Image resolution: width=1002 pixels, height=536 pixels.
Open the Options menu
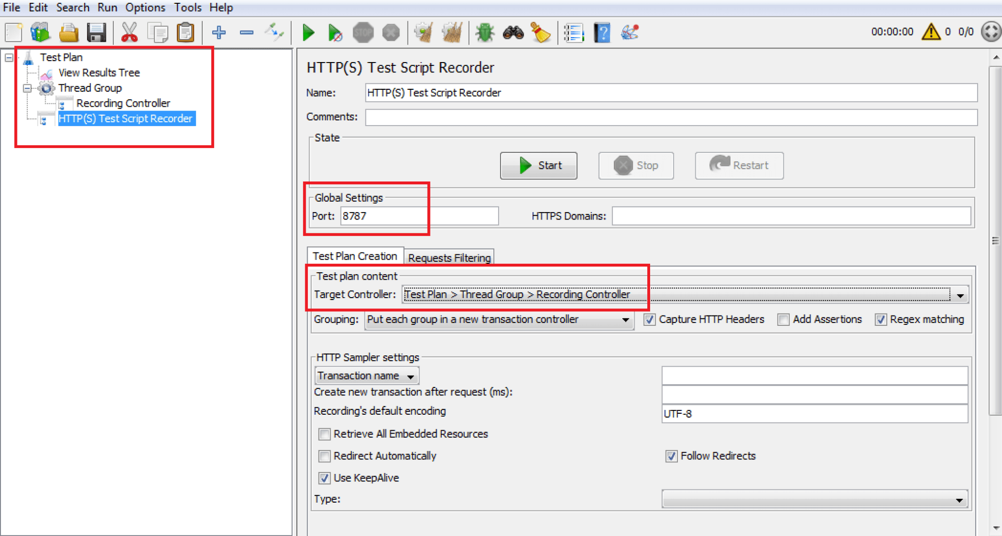tap(145, 8)
